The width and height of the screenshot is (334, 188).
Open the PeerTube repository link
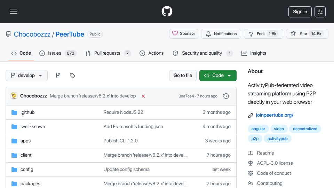coord(70,34)
